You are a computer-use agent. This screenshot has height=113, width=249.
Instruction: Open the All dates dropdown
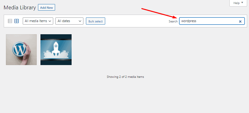click(69, 21)
